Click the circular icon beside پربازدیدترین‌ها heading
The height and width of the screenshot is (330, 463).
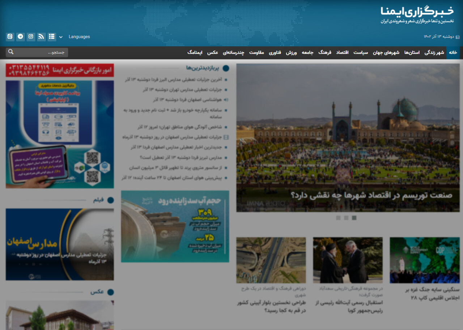point(227,68)
